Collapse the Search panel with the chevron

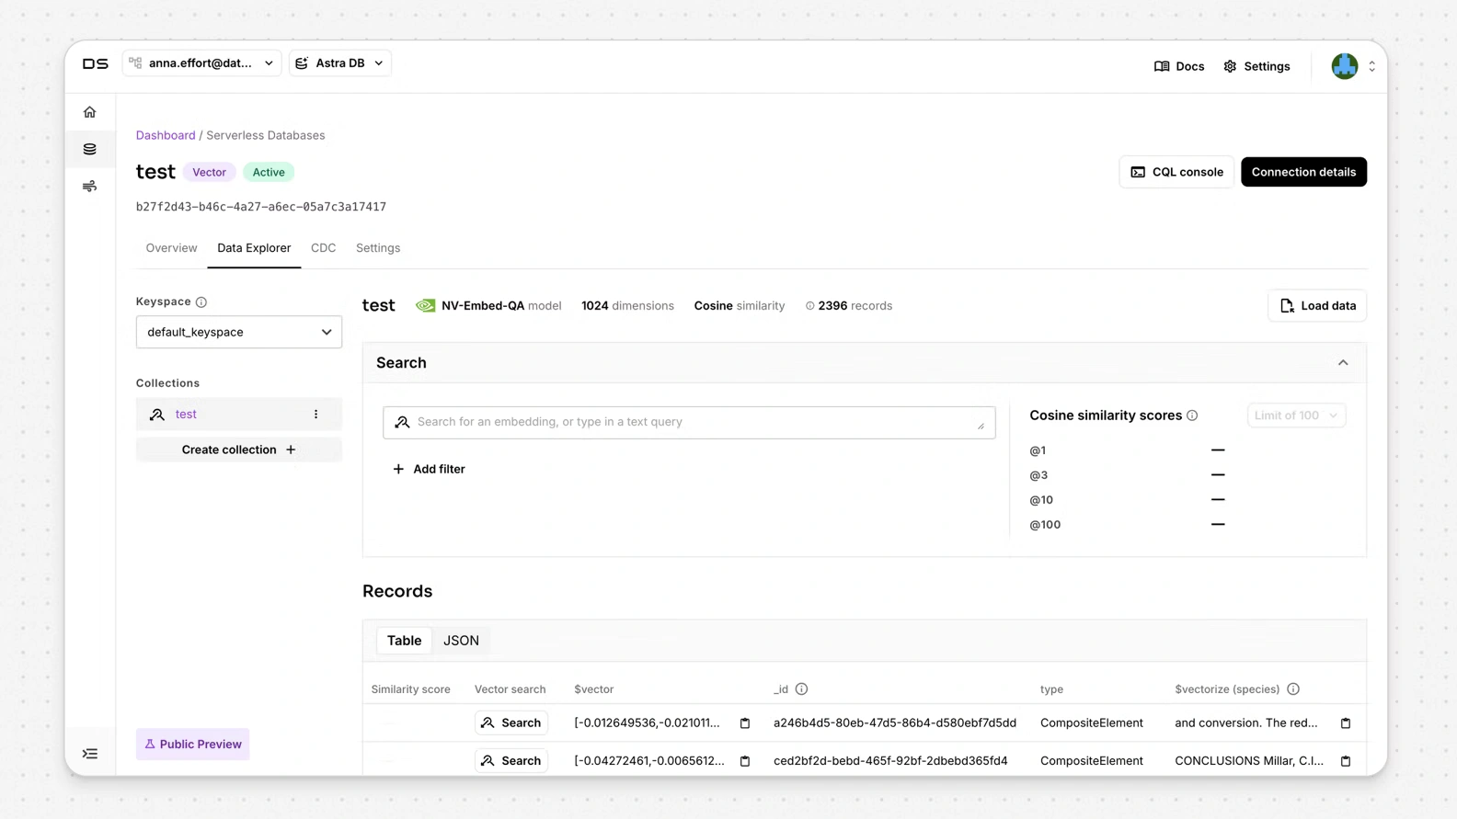point(1343,363)
